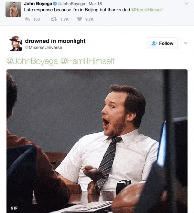
Task: Like the tweet with the heart icon
Action: click(80, 19)
